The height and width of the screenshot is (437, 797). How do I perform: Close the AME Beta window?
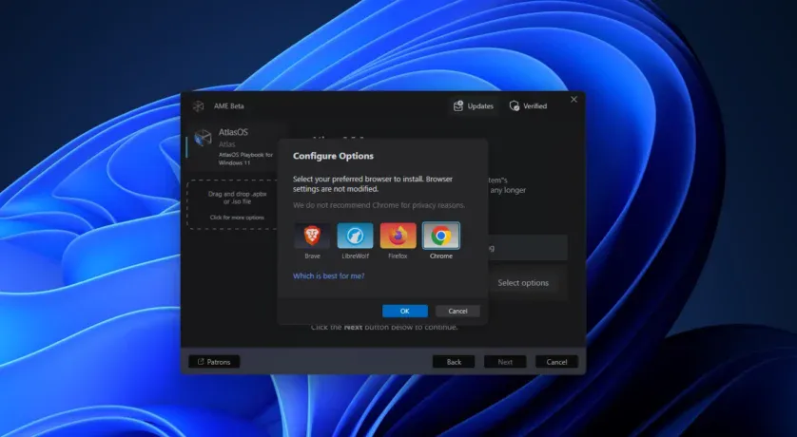tap(573, 99)
